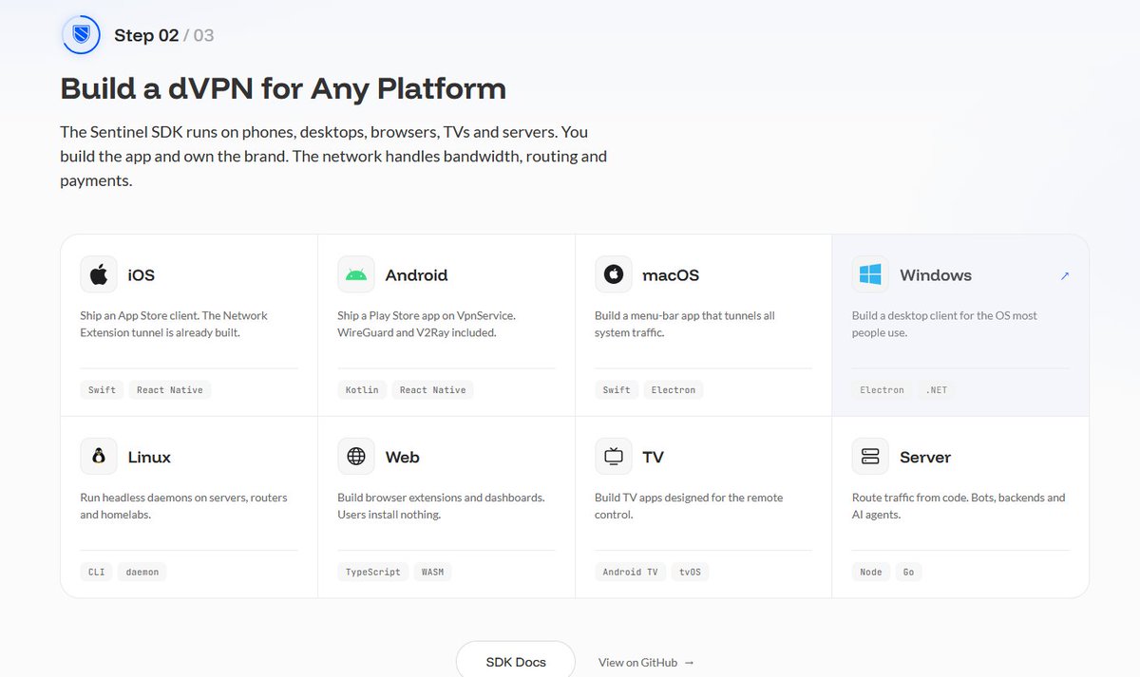1140x677 pixels.
Task: Click 'Run headless daemons' description
Action: click(183, 506)
